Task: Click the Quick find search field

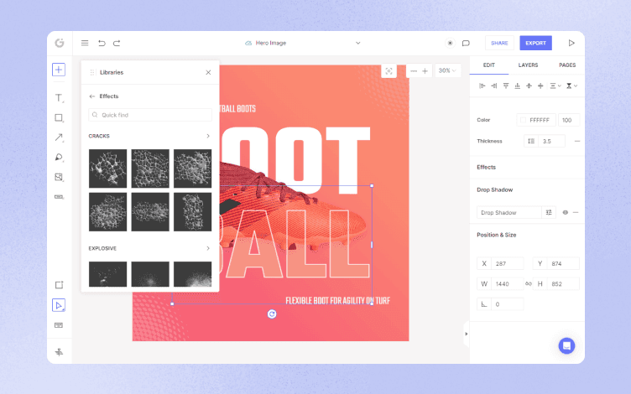Action: (x=150, y=115)
